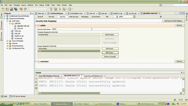This screenshot has width=188, height=106.
Task: Collapse the WEB-INF folder
Action: pos(10,24)
